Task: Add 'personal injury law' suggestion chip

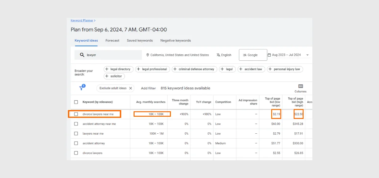Action: 285,69
